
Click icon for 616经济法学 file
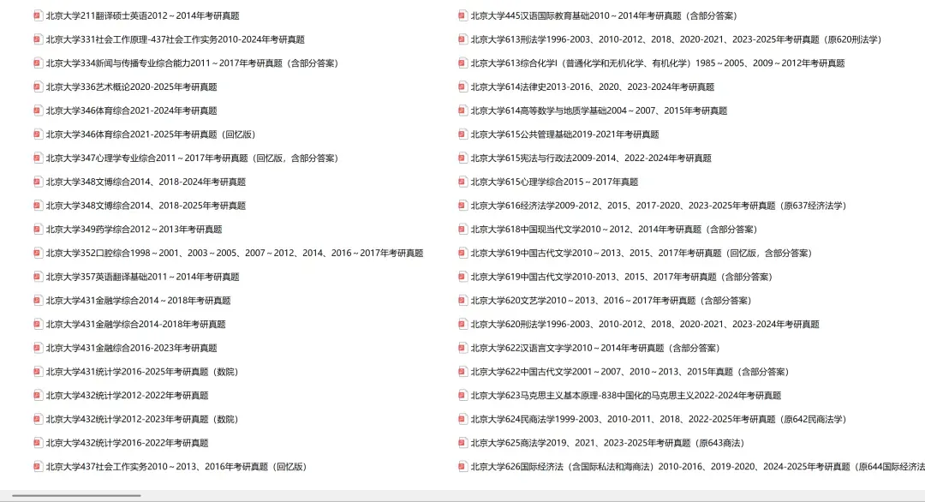[462, 206]
